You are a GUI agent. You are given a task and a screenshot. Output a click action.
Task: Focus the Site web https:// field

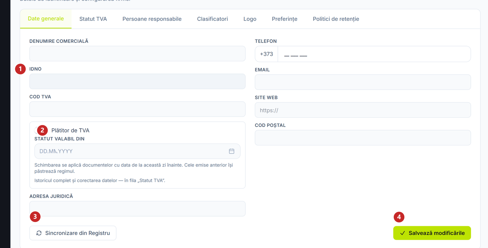pyautogui.click(x=363, y=110)
